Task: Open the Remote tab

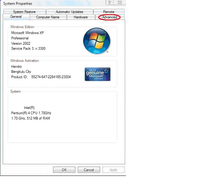Action: [109, 12]
